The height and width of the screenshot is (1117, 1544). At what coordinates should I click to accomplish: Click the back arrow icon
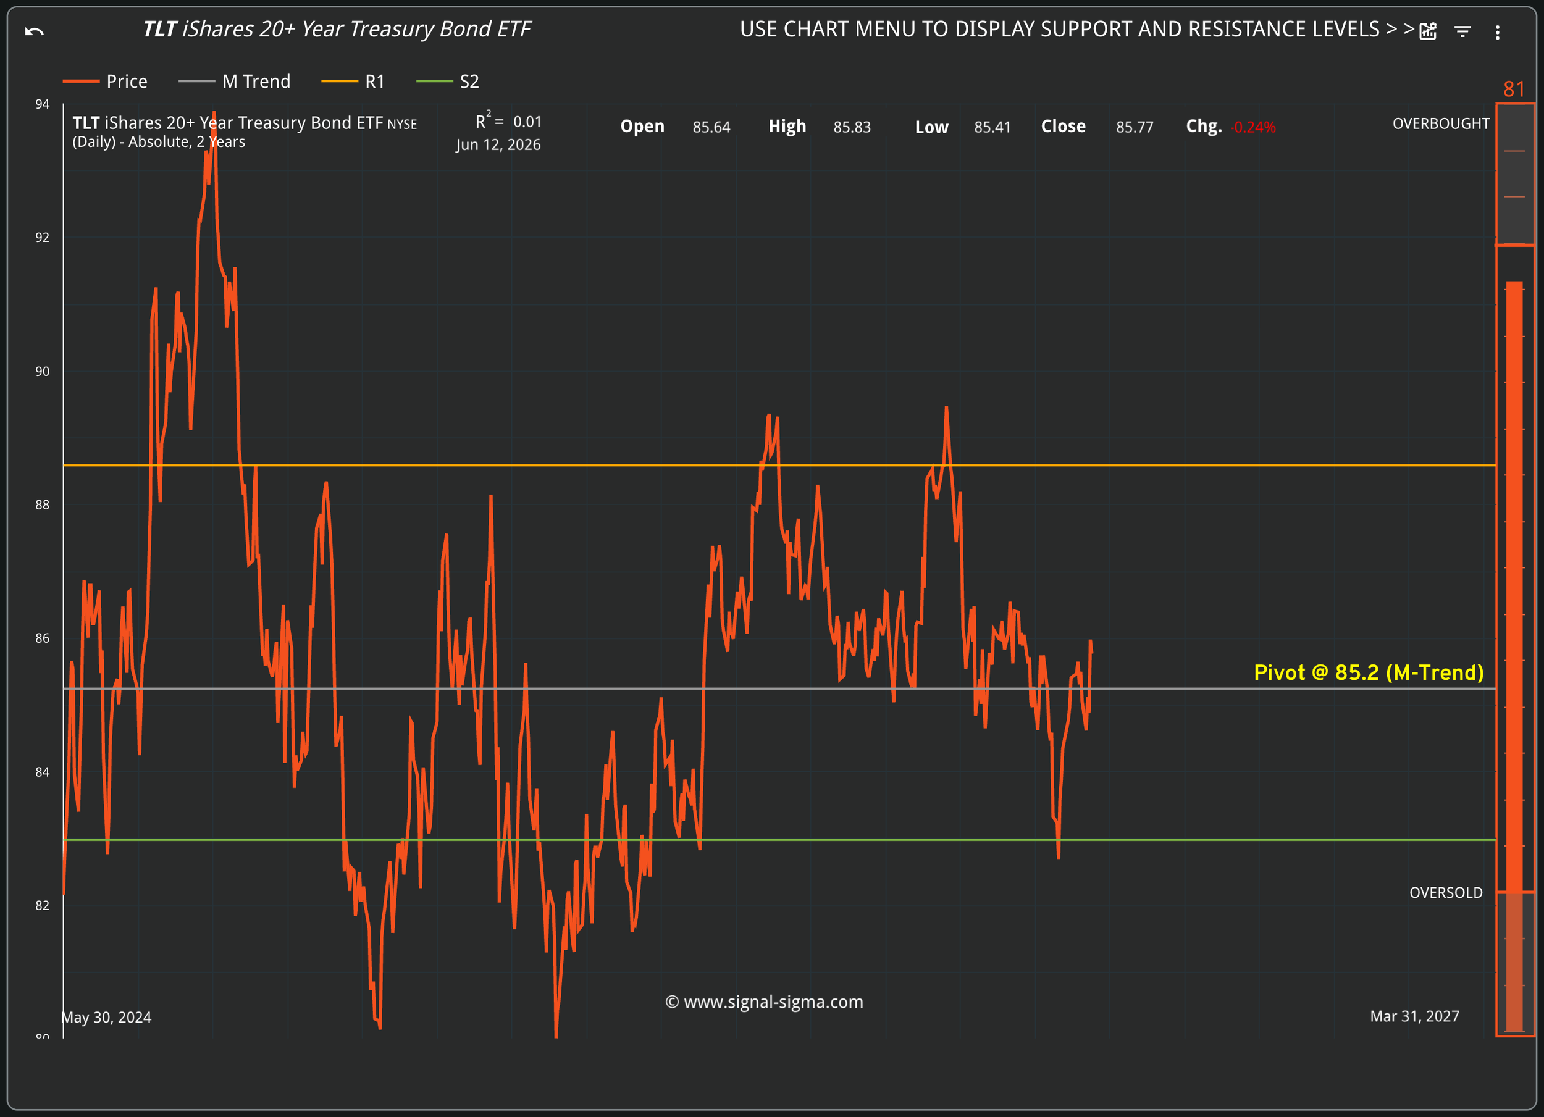tap(34, 31)
